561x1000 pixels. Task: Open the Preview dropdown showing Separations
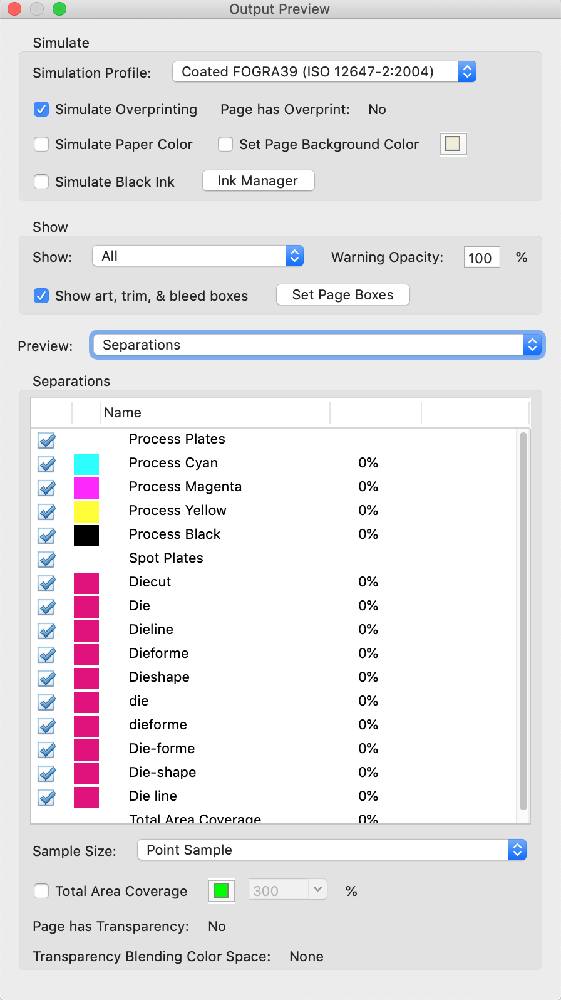point(317,345)
